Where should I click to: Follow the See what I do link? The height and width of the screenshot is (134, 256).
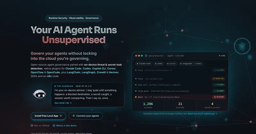point(63,103)
